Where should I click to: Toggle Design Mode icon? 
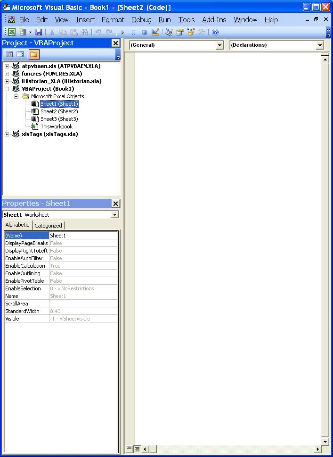(x=155, y=32)
